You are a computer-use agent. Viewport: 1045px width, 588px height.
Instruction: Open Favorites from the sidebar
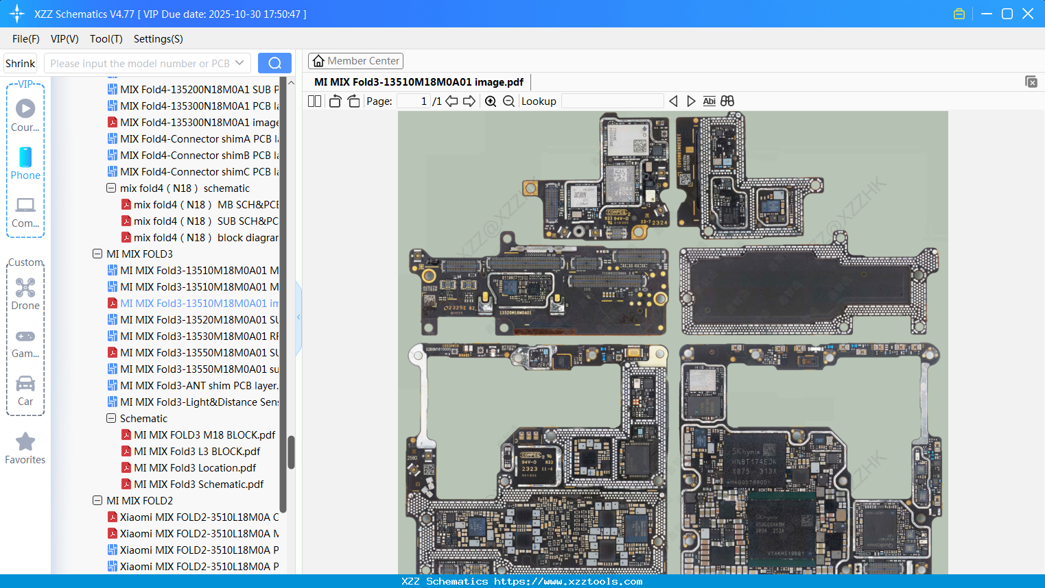[x=25, y=448]
